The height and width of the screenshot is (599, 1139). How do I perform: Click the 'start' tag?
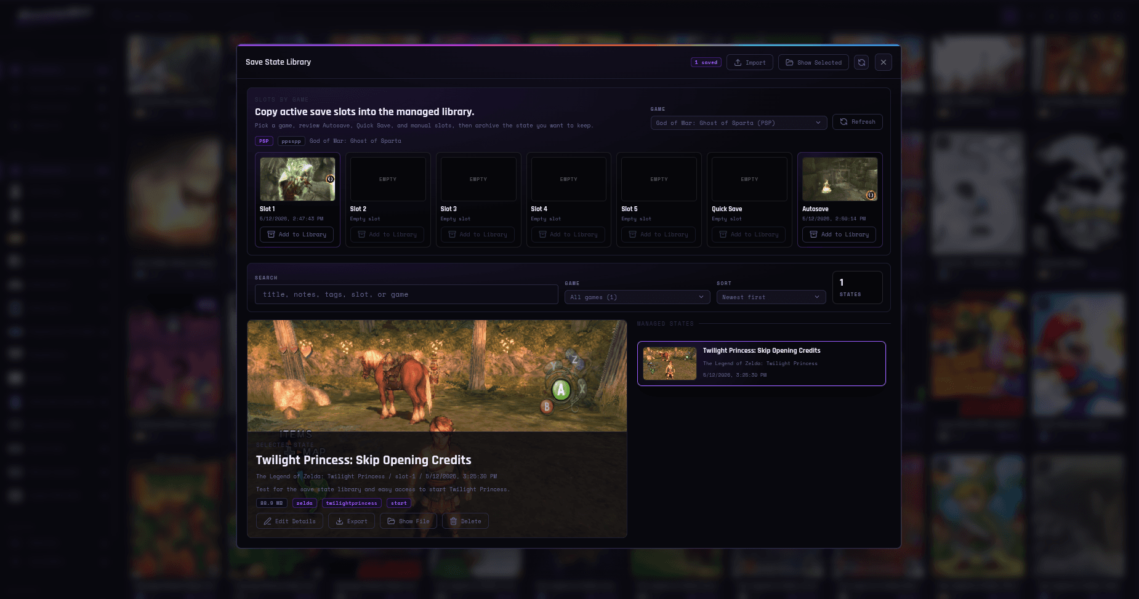399,504
